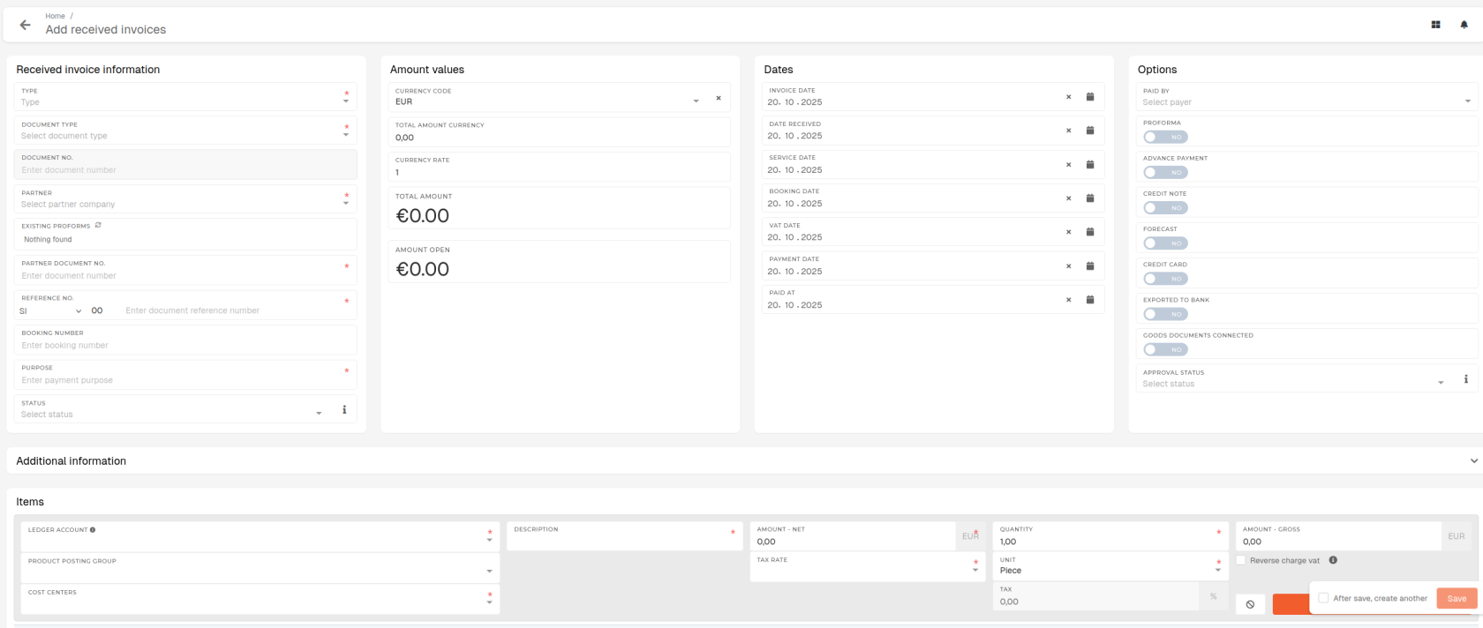
Task: Click the back arrow icon
Action: click(25, 25)
